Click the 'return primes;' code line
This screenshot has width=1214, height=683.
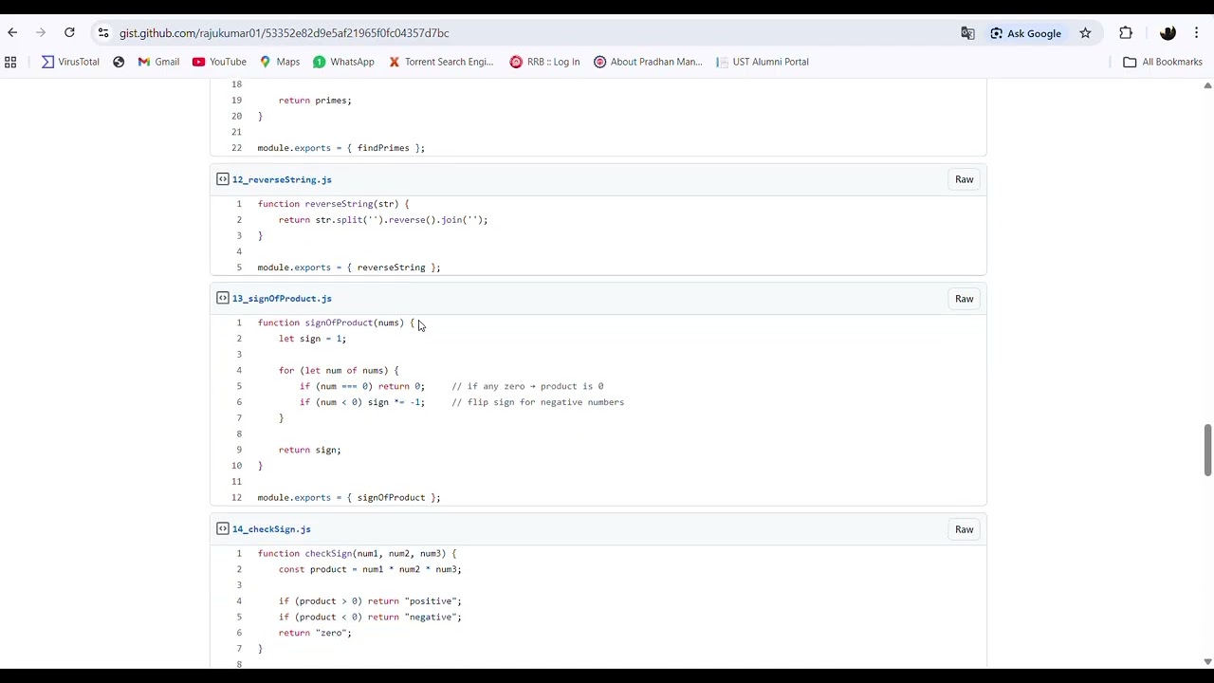[315, 101]
